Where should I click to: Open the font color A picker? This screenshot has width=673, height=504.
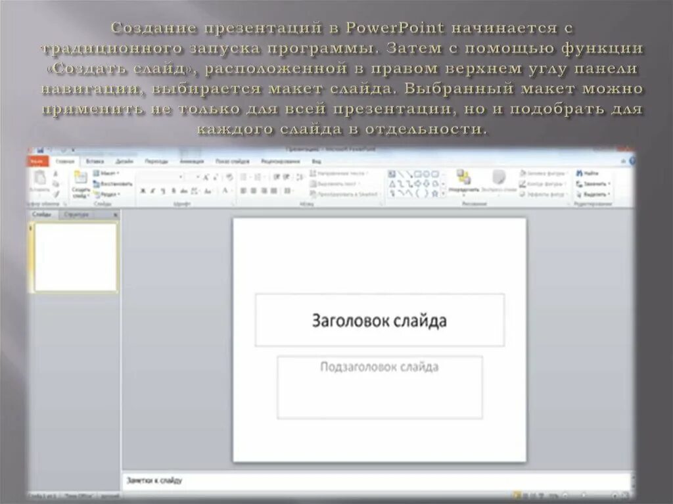click(x=226, y=191)
